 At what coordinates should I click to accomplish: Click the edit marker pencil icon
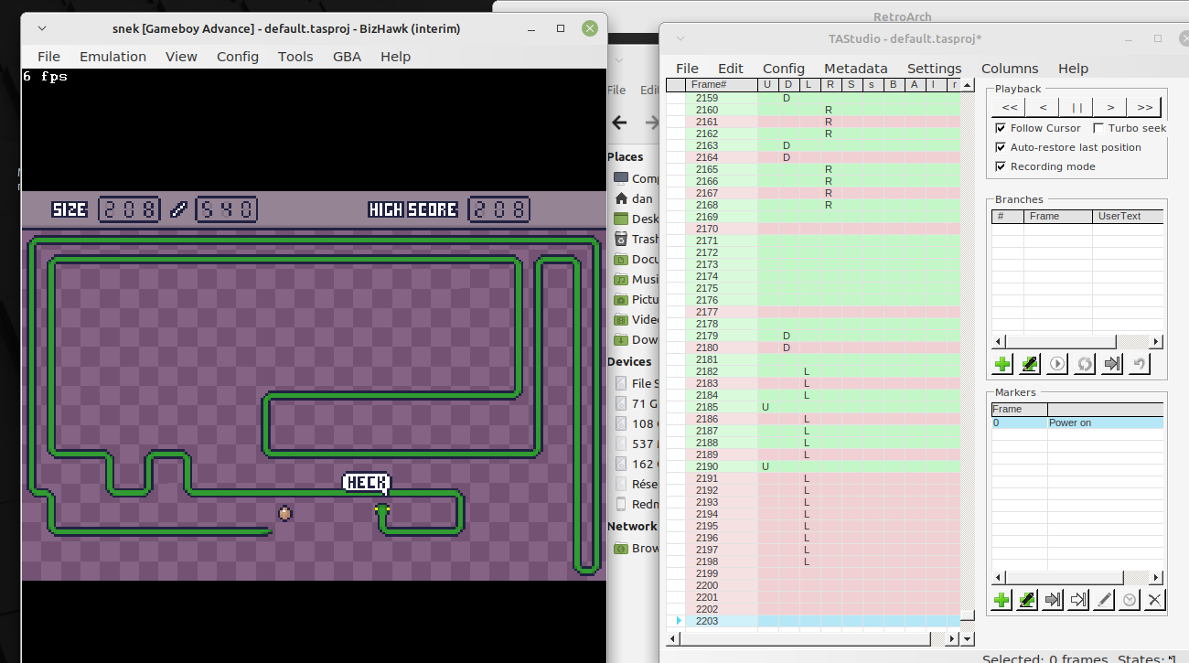tap(1105, 600)
